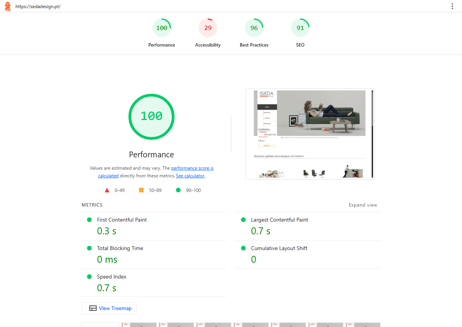
Task: Click the Cumulative Layout Shift label
Action: [x=279, y=248]
